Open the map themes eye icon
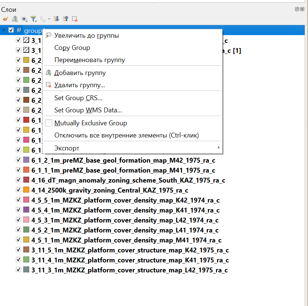Viewport: 308px width, 306px height. point(24,19)
